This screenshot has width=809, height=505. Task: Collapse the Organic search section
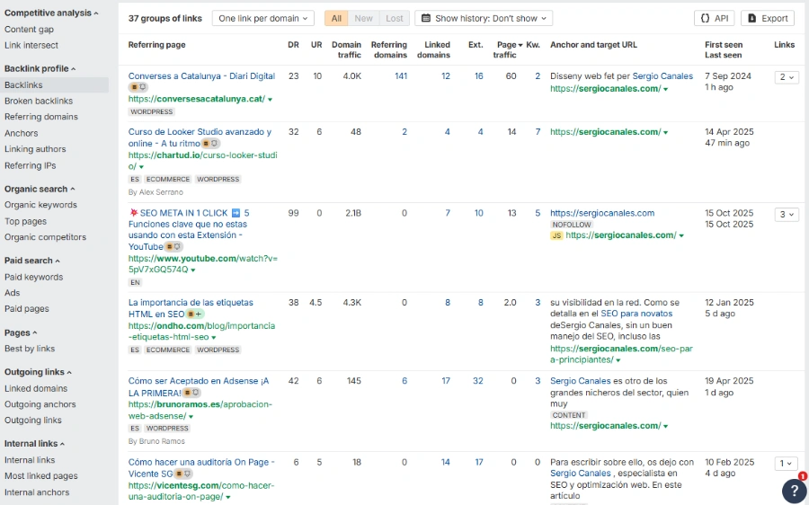40,189
